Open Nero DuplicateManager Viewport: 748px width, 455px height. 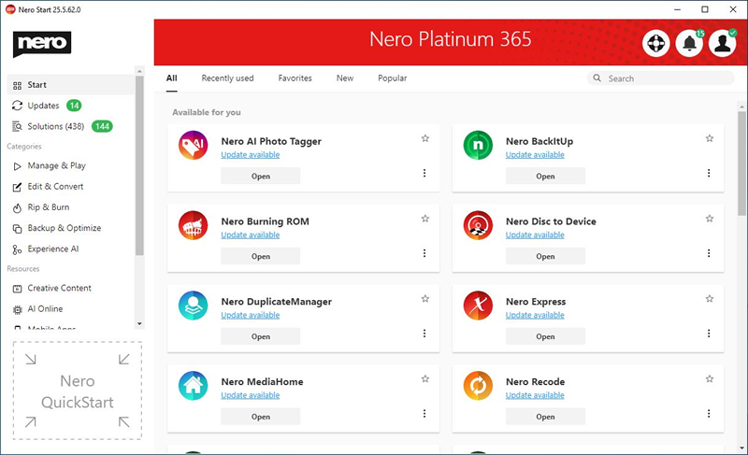(x=261, y=336)
